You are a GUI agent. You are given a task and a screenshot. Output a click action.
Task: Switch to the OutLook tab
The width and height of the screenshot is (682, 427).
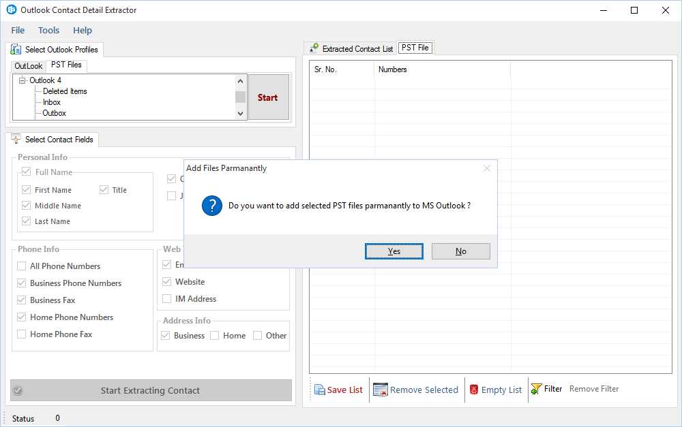pos(28,66)
